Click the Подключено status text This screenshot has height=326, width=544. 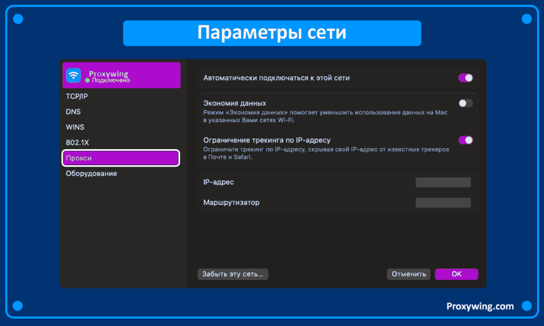coord(110,81)
